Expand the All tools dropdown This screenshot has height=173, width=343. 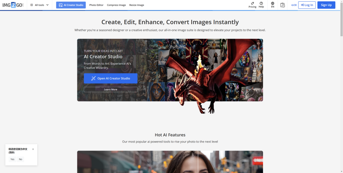click(40, 5)
